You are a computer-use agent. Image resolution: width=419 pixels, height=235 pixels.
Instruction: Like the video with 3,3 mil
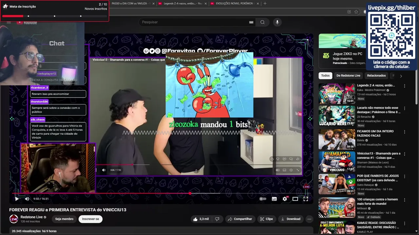point(201,219)
